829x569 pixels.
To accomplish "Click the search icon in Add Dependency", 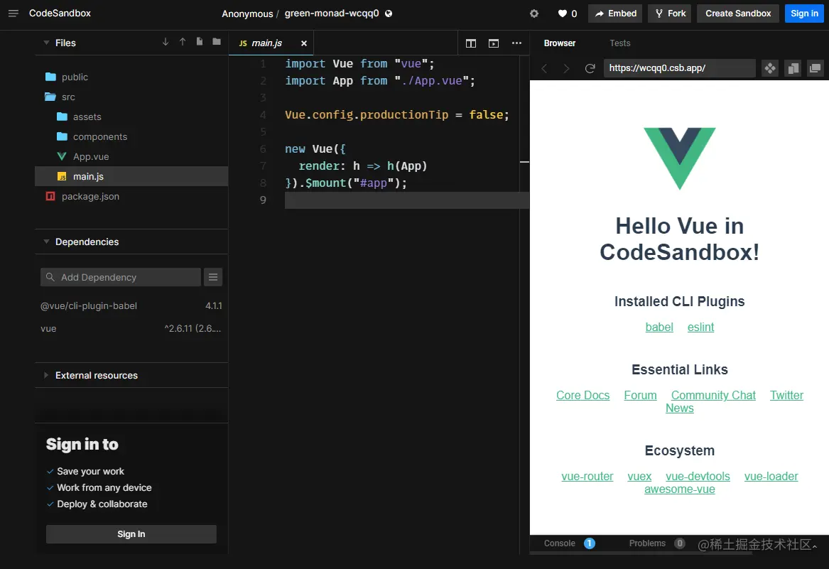I will click(50, 277).
